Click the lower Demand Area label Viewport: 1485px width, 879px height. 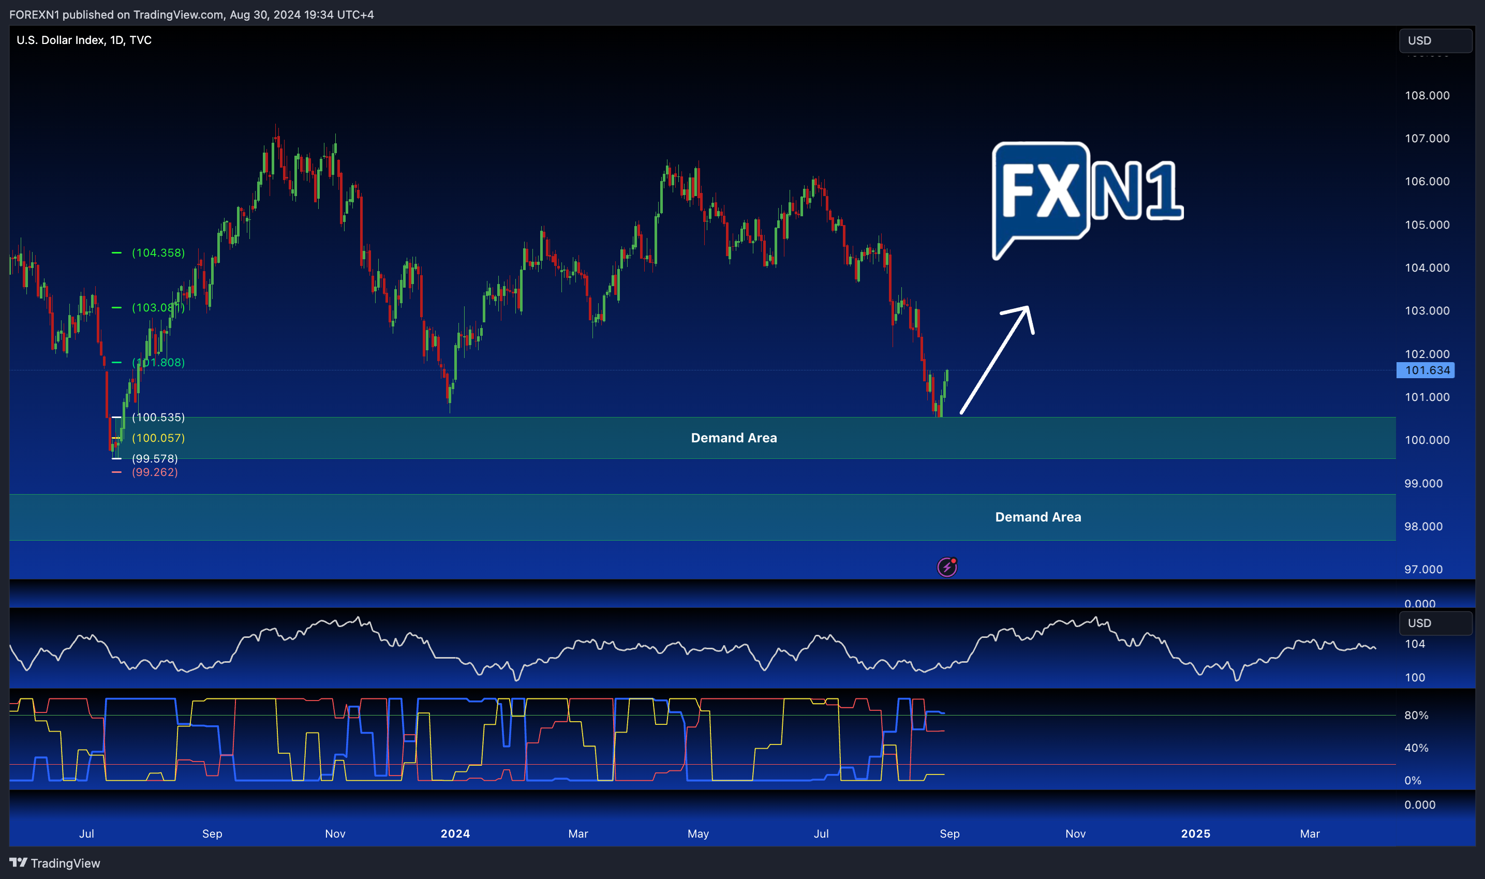tap(1038, 517)
